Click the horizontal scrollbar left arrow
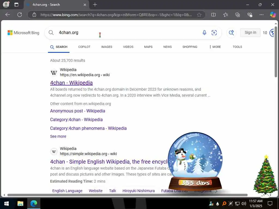Screen dimensions: 279x209 (4, 195)
